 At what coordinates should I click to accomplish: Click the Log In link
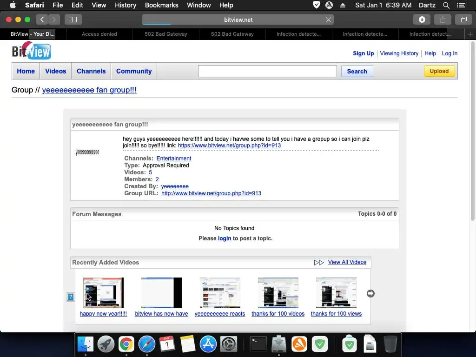pos(450,53)
